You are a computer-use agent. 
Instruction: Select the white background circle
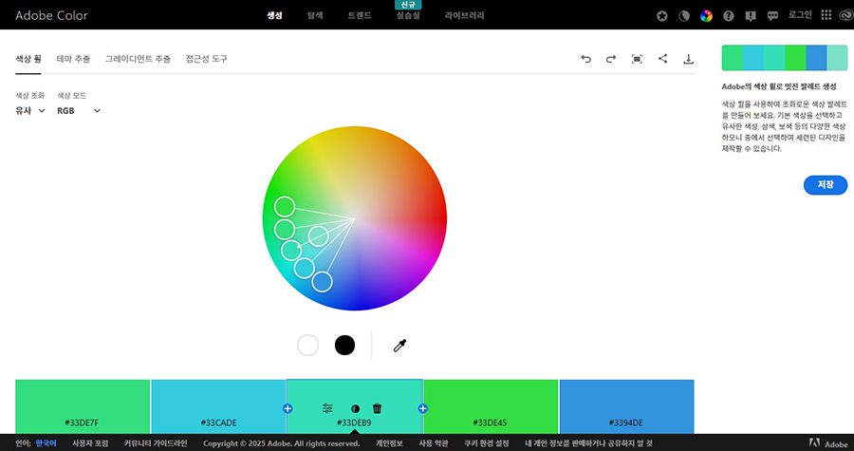point(307,345)
